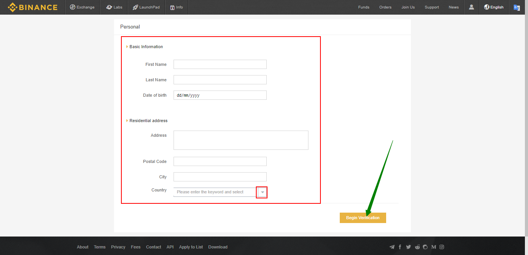The image size is (528, 255).
Task: Click the Contact footer link
Action: [x=153, y=247]
